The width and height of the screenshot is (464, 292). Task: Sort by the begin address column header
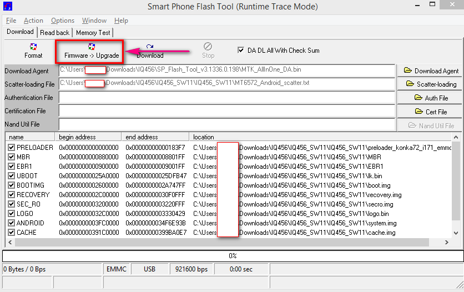pyautogui.click(x=89, y=137)
